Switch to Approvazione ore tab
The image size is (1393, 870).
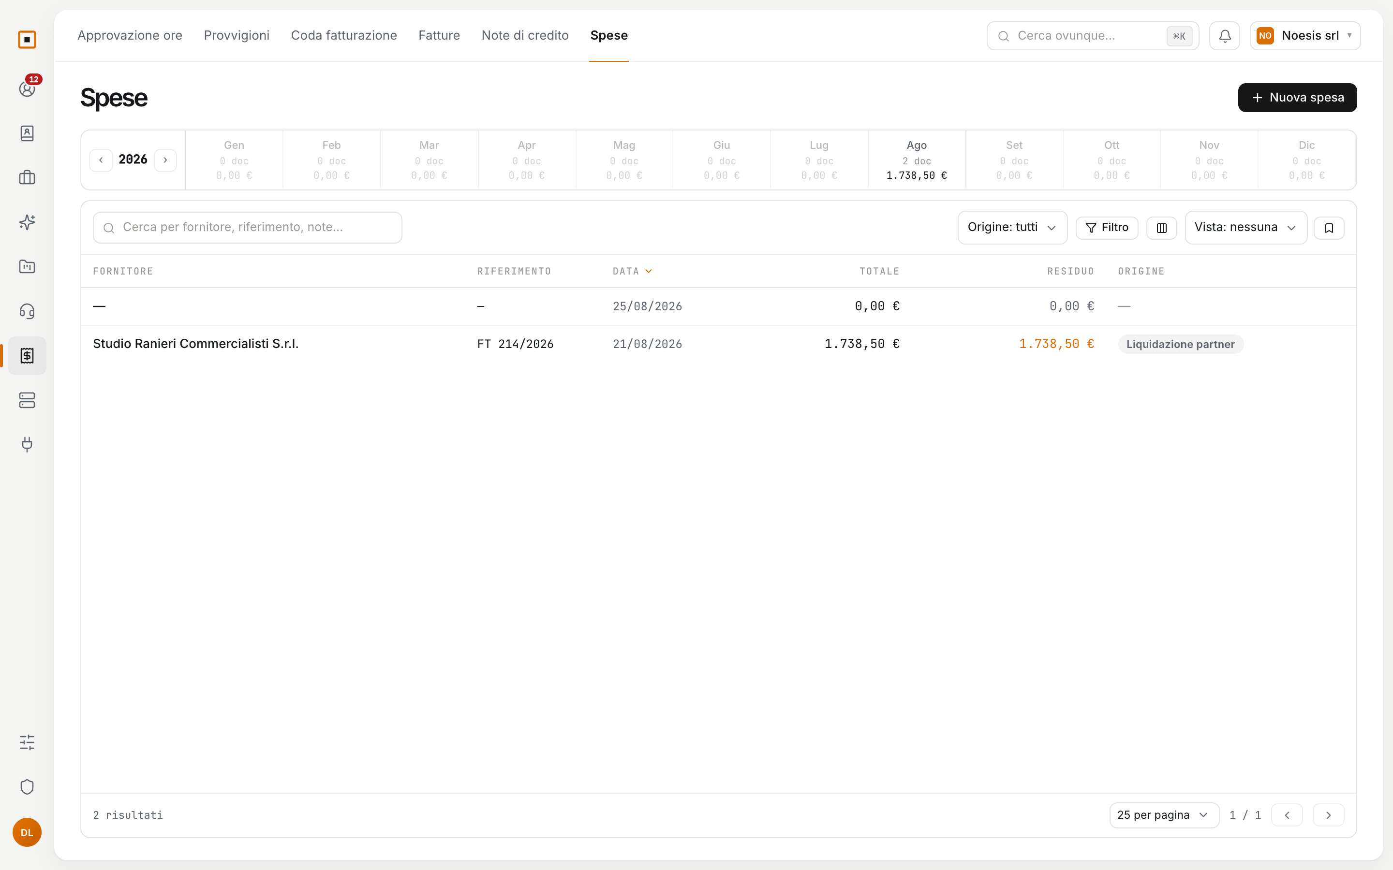point(130,36)
